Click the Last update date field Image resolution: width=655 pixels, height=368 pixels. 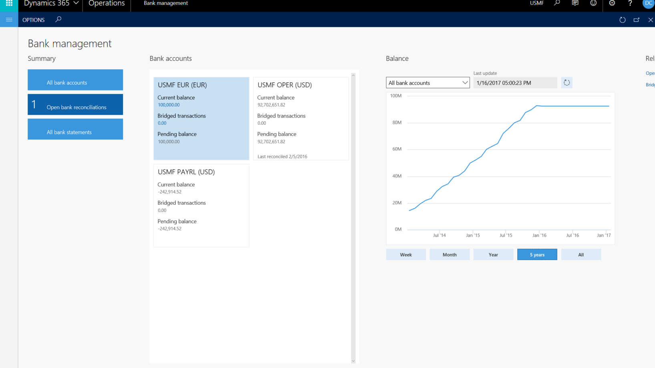pos(515,83)
